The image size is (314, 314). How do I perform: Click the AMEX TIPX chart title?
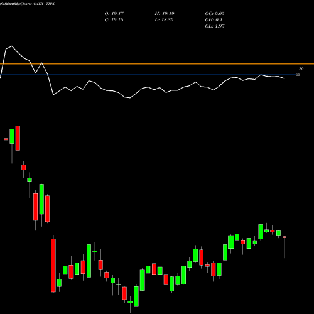43,4
